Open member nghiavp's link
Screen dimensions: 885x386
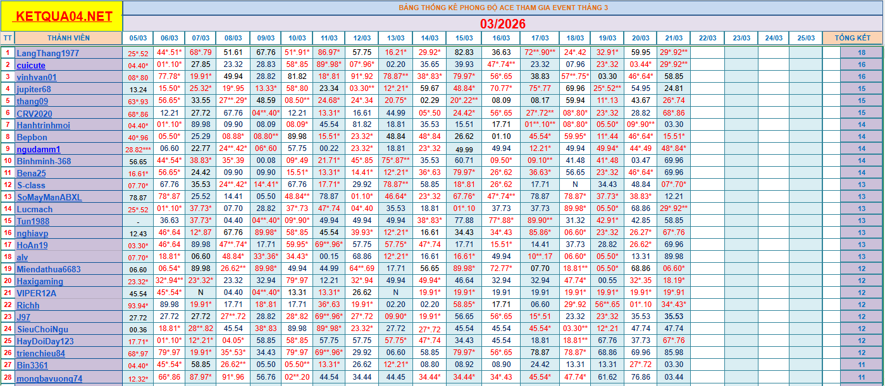[x=32, y=233]
